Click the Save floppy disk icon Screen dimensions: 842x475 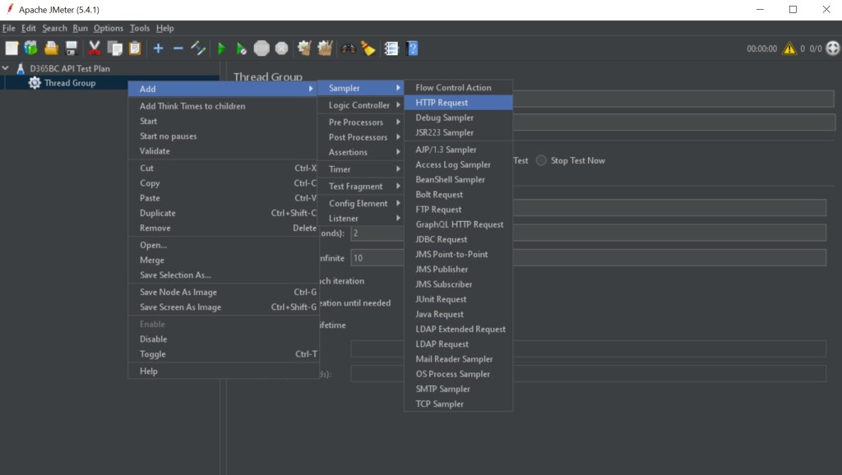pyautogui.click(x=72, y=48)
